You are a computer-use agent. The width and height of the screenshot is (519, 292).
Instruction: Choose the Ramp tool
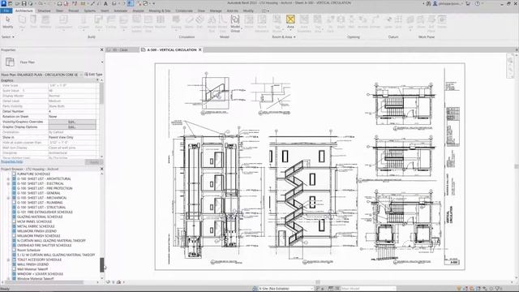point(189,22)
